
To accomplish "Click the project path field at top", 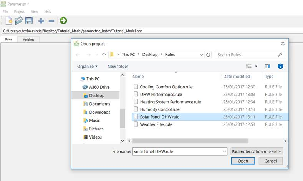I will (152, 31).
